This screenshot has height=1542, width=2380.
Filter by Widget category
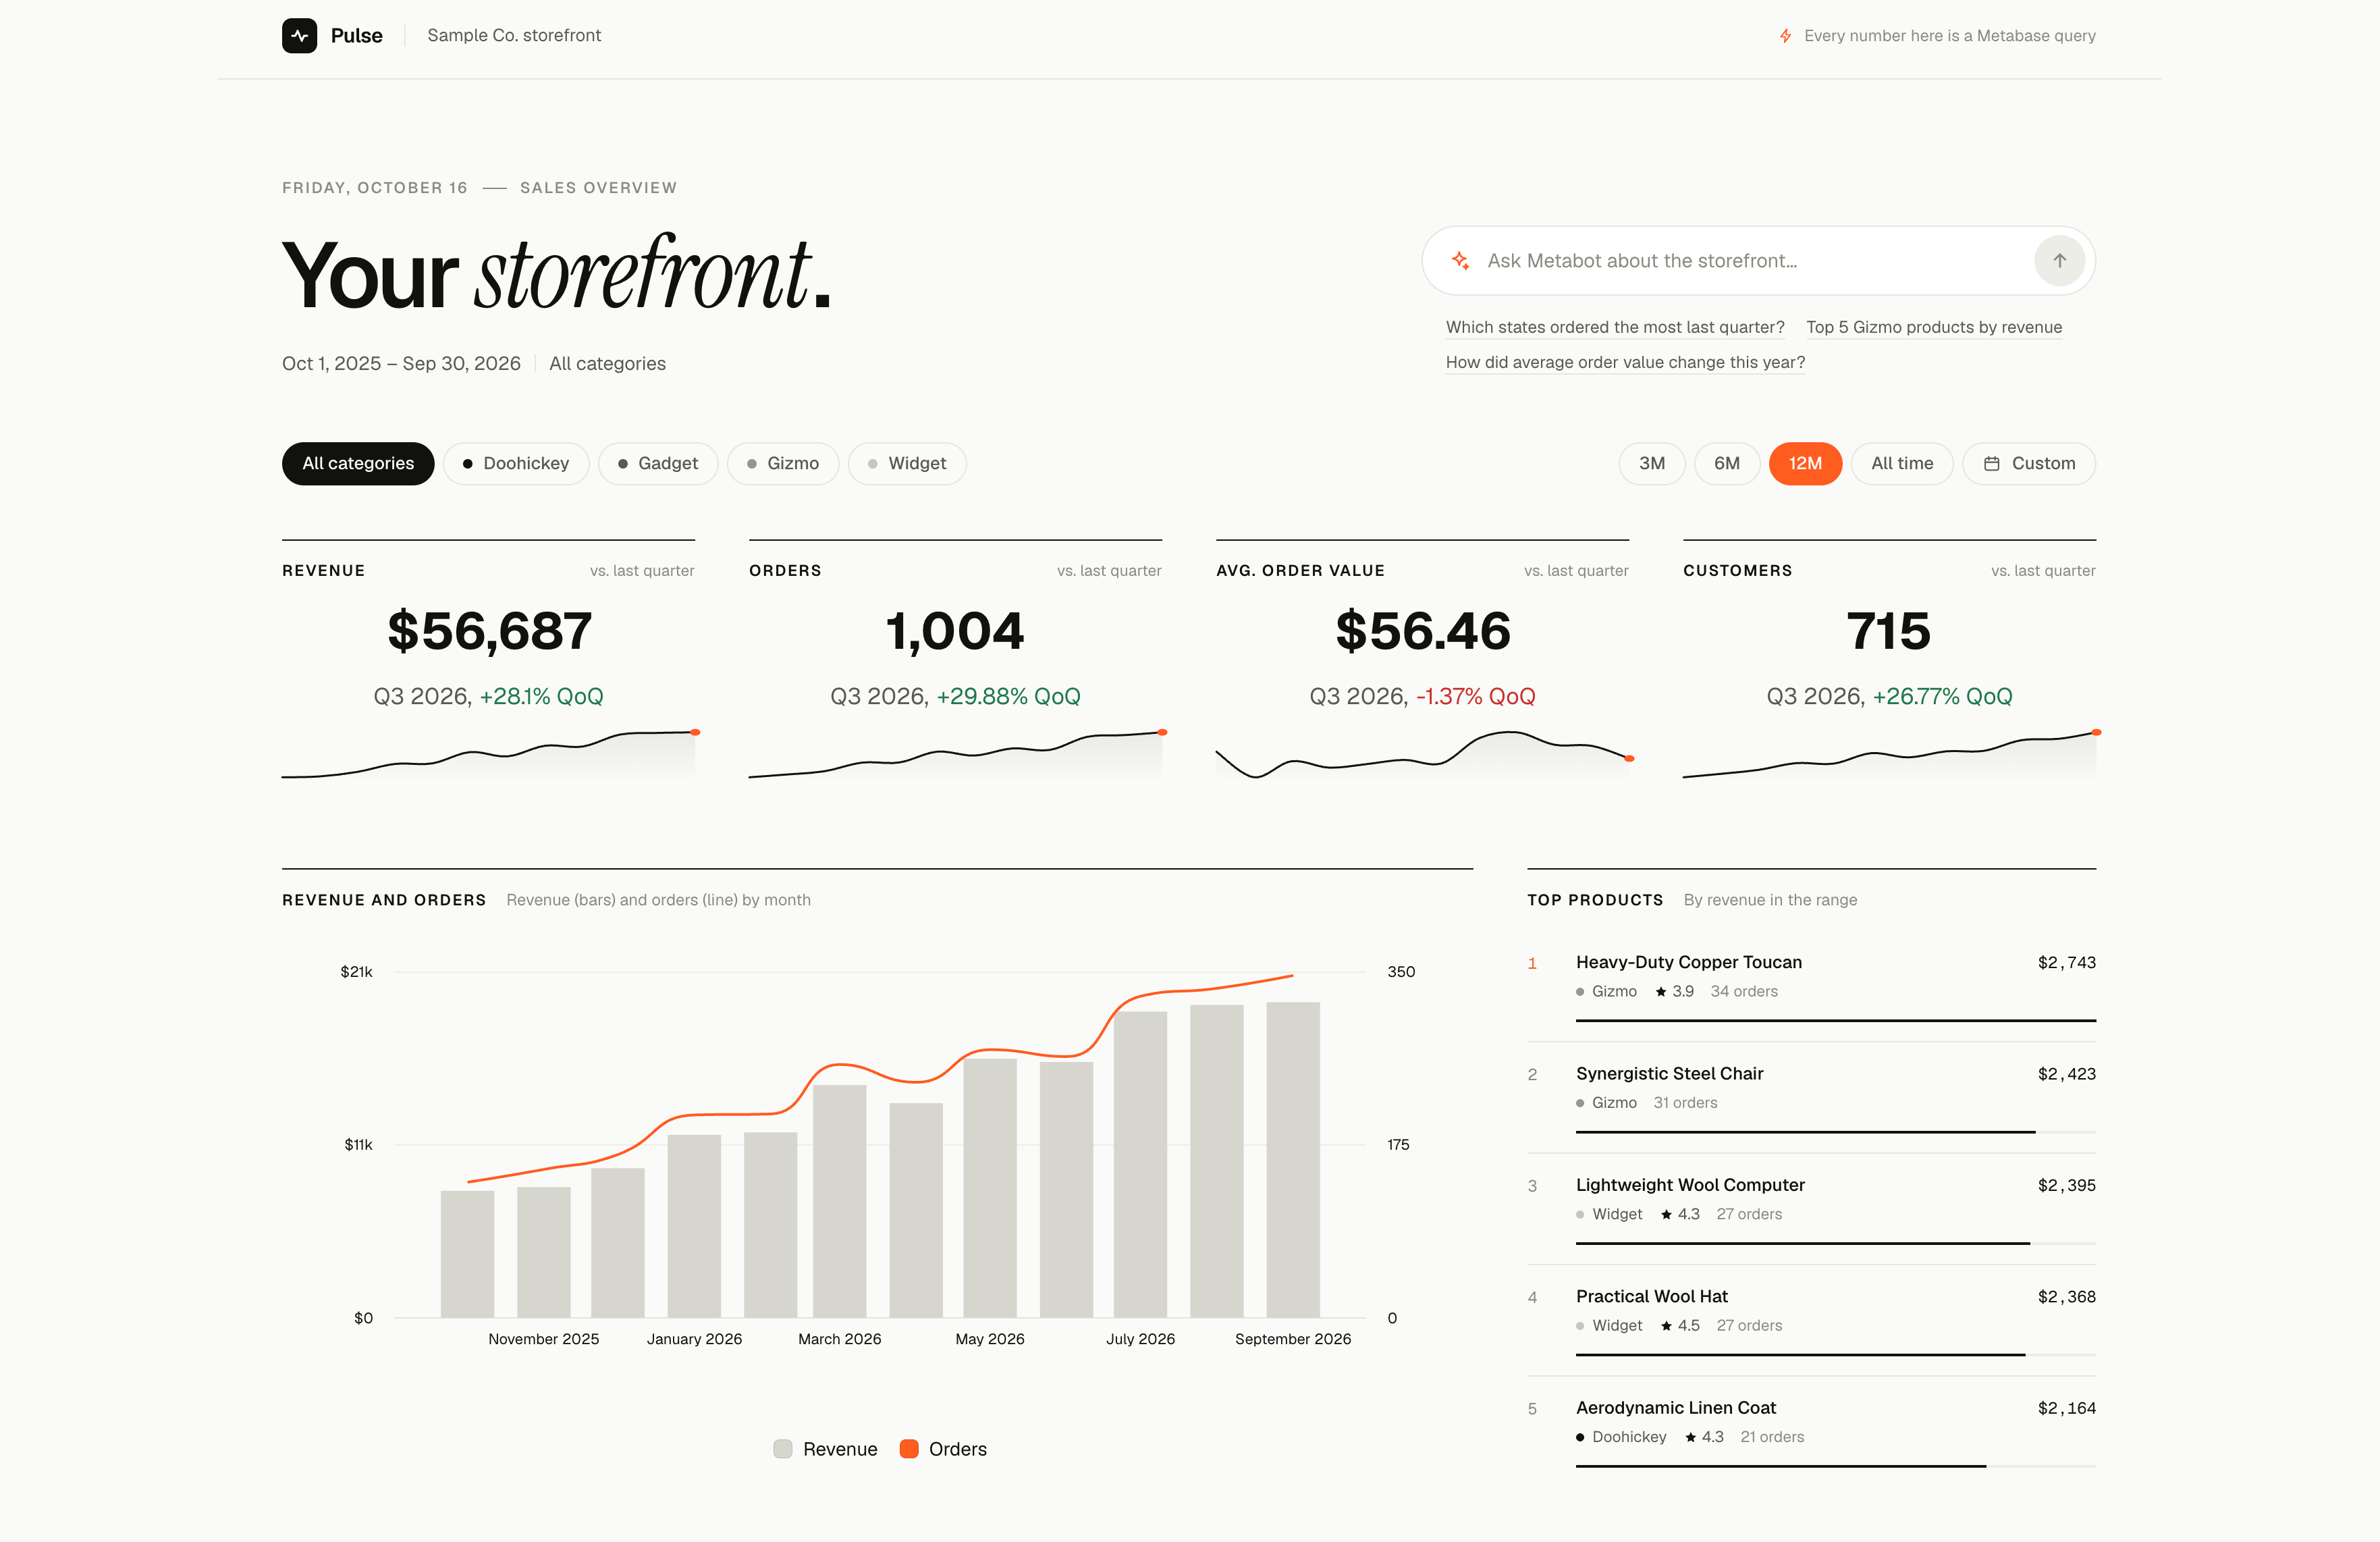click(x=907, y=463)
